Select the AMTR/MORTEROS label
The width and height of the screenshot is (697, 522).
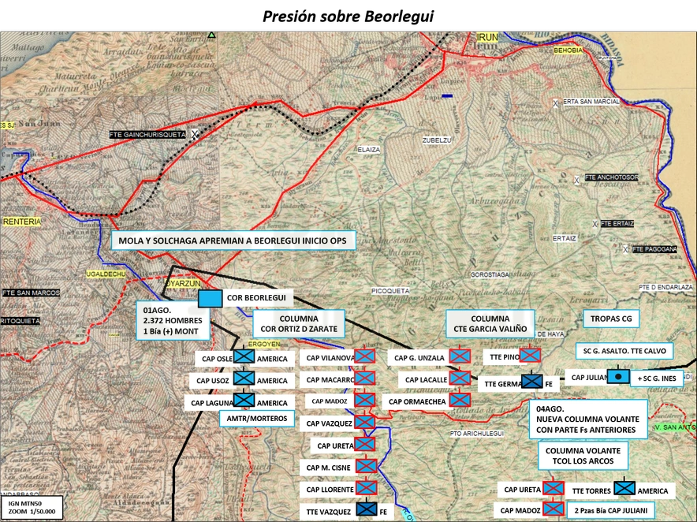[x=257, y=419]
